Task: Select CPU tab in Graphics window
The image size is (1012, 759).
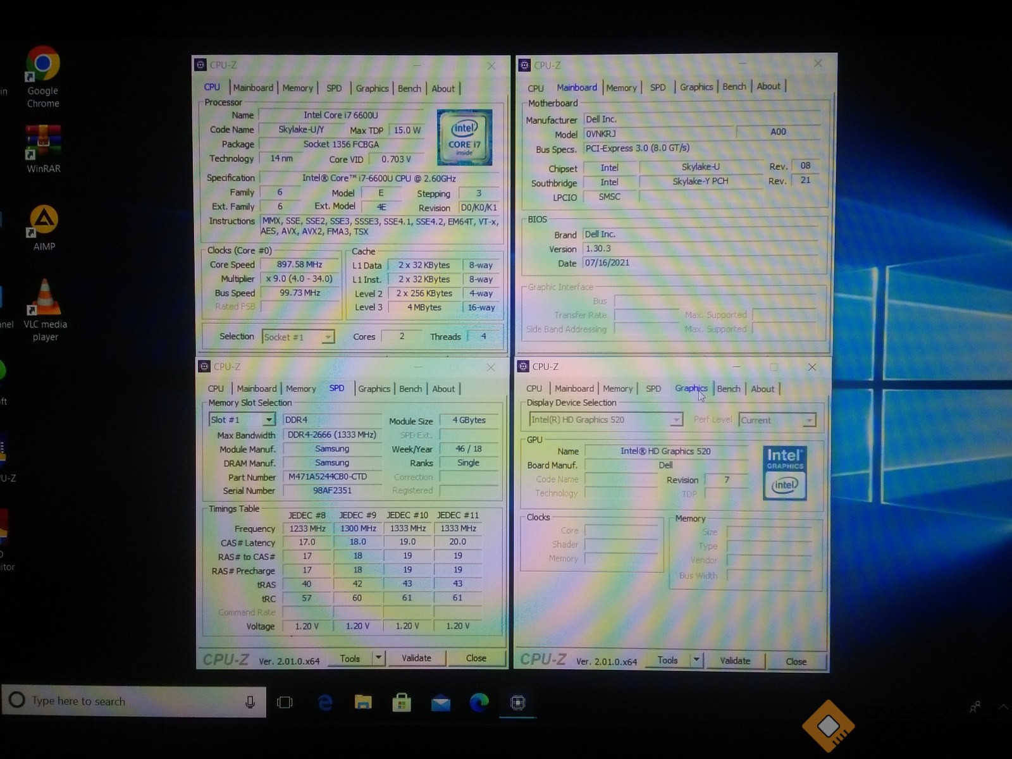Action: pyautogui.click(x=534, y=388)
